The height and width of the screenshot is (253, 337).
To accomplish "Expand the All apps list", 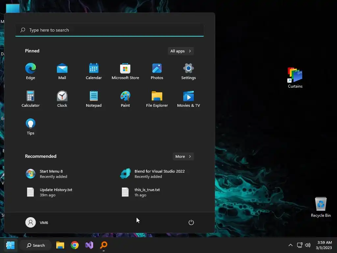I will (181, 51).
